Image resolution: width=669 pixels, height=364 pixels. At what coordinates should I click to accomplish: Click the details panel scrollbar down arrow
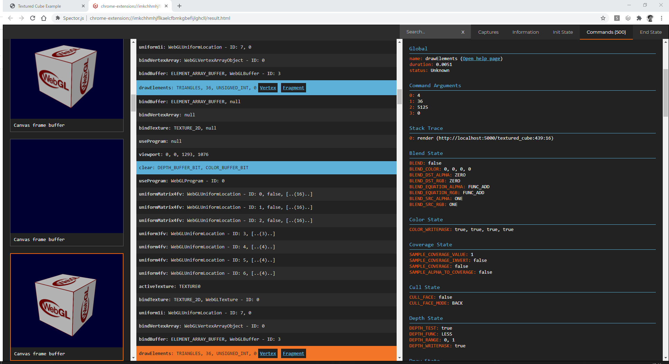pyautogui.click(x=666, y=358)
